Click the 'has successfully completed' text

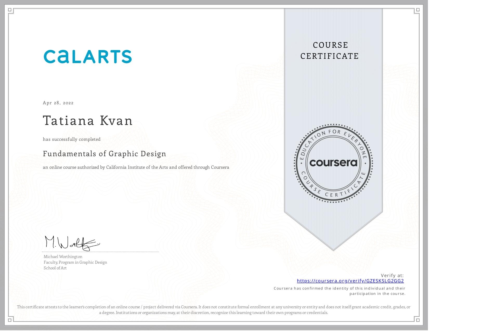[x=72, y=139]
